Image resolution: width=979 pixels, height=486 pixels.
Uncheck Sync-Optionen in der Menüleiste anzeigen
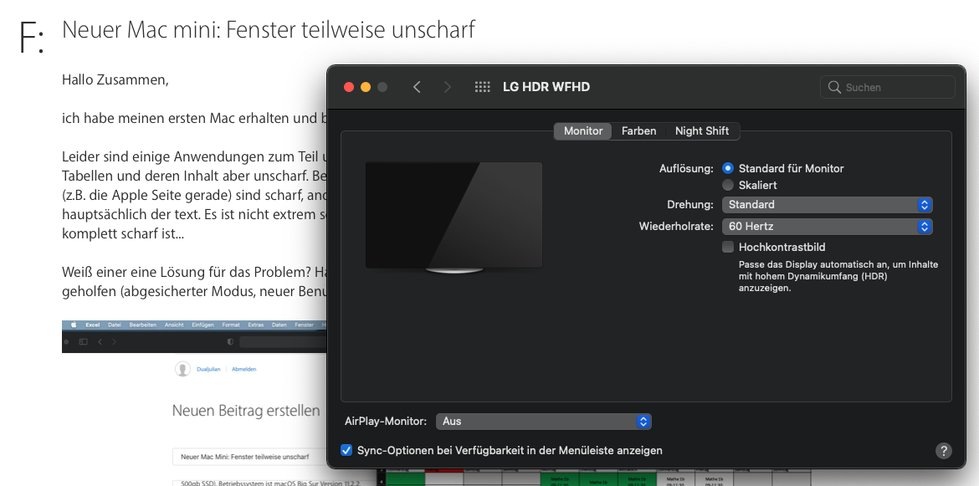pyautogui.click(x=346, y=450)
